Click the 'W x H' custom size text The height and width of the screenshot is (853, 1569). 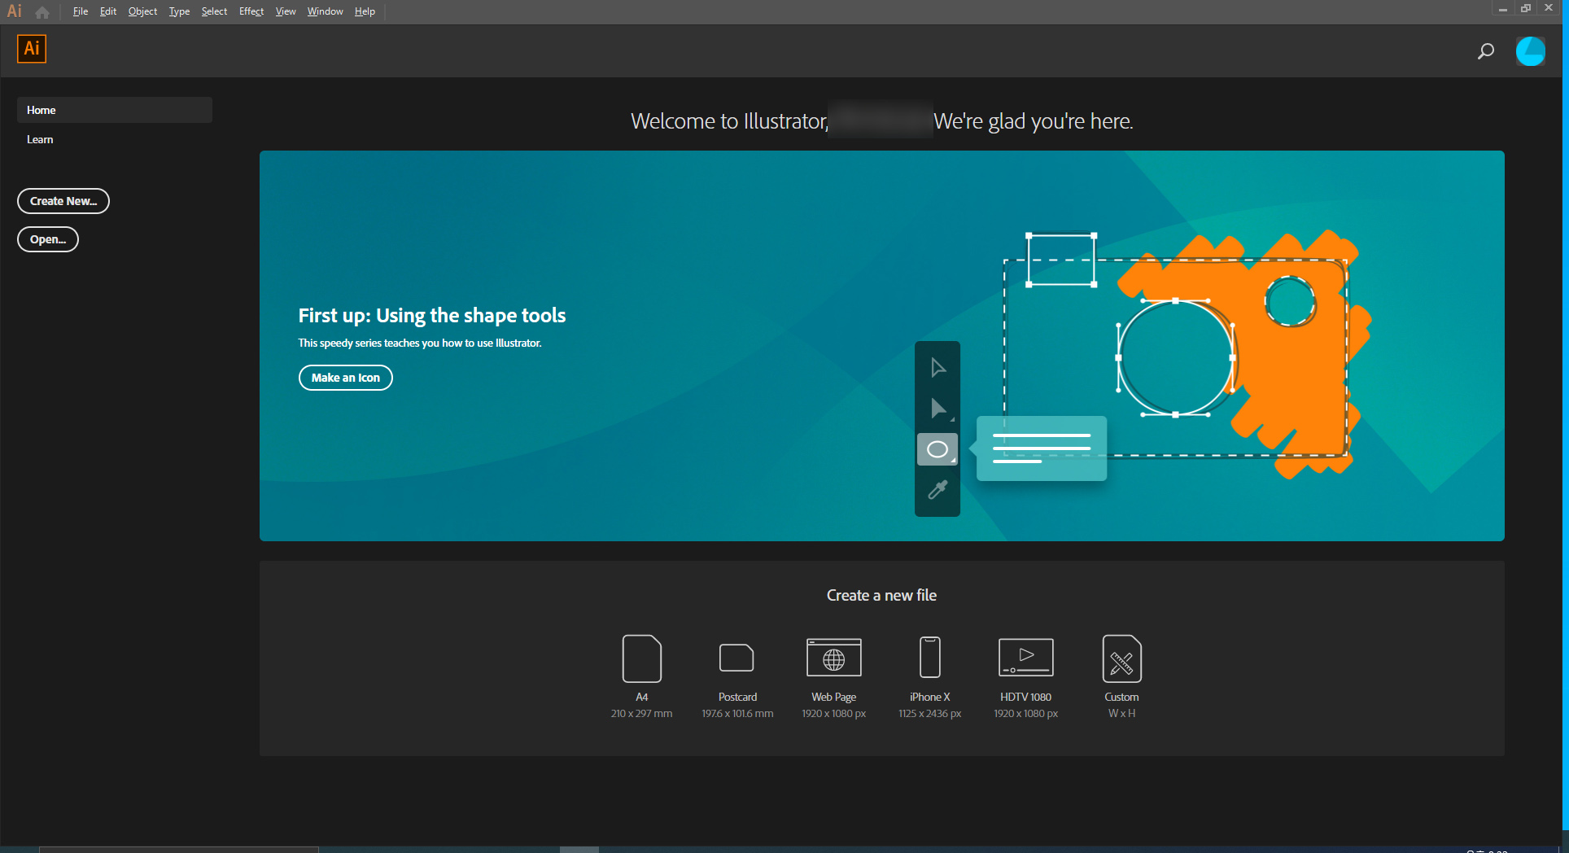tap(1122, 714)
